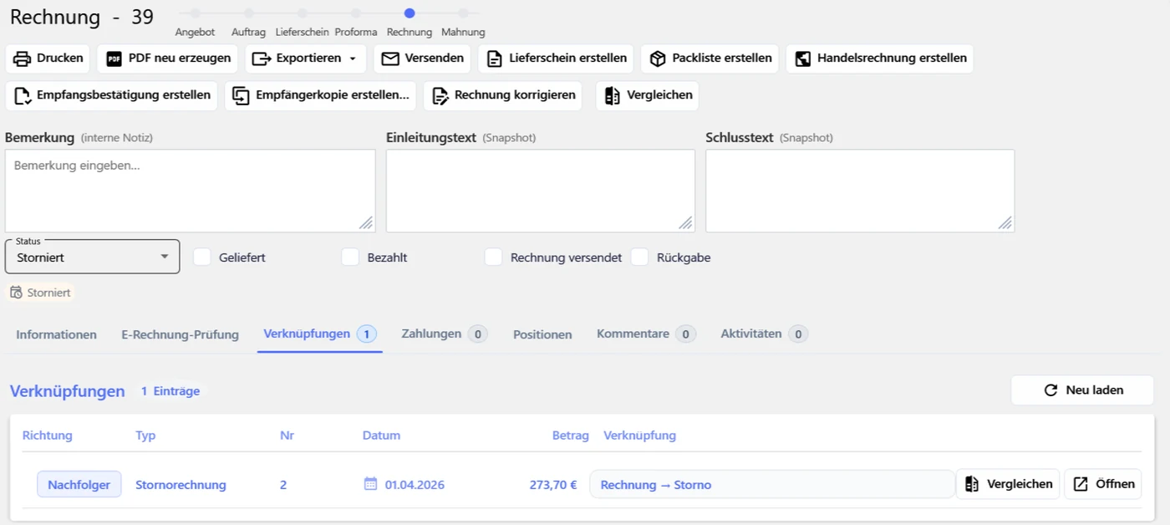Open the Status dropdown showing Storniert
This screenshot has height=525, width=1170.
coord(93,257)
